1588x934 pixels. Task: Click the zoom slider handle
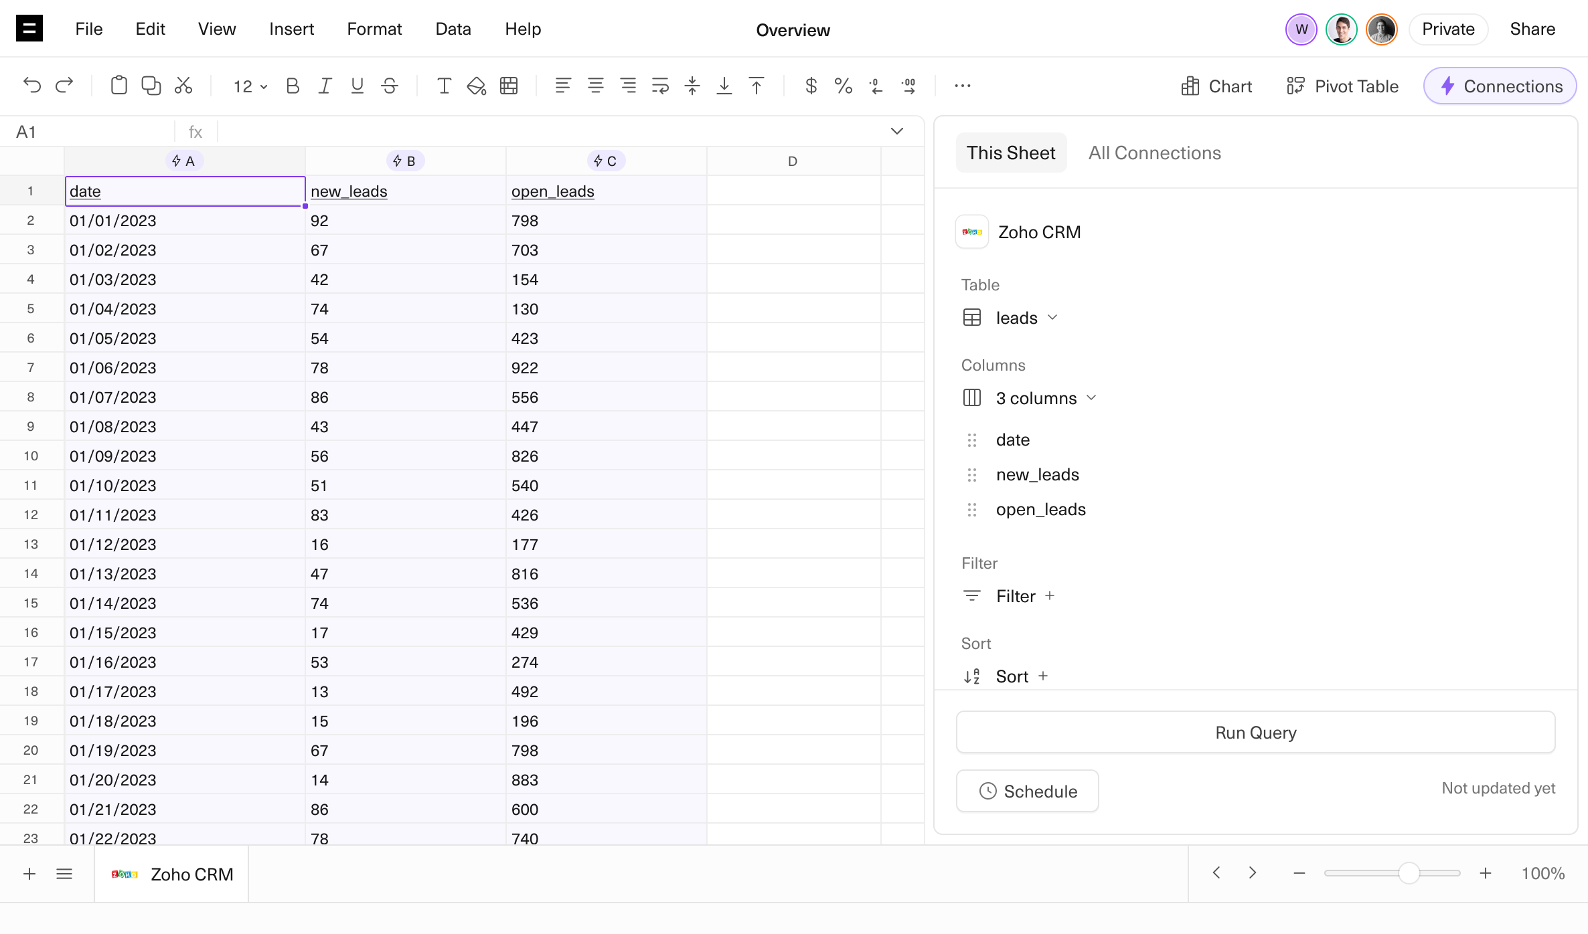coord(1409,873)
